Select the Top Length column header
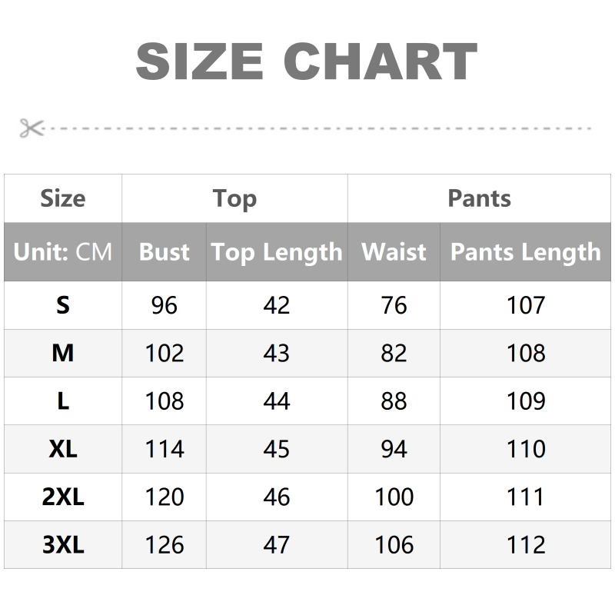 click(x=277, y=251)
